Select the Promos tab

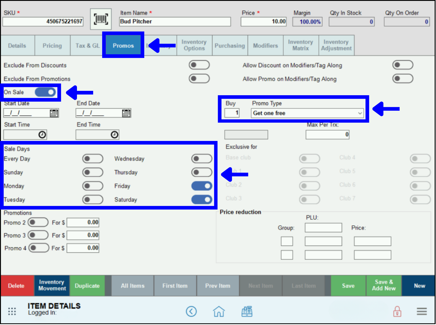pos(123,46)
